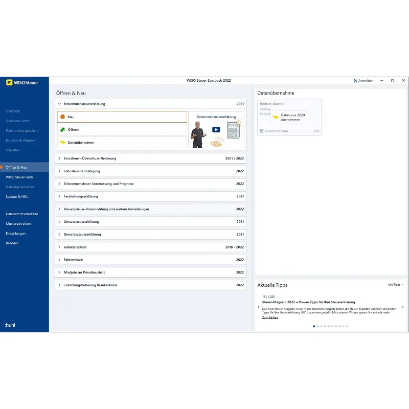Viewport: 409px width, 409px height.
Task: Play the Einkommensteuererklärung intro video
Action: tap(216, 130)
